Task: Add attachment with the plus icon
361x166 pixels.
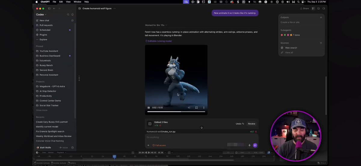Action: 148,145
